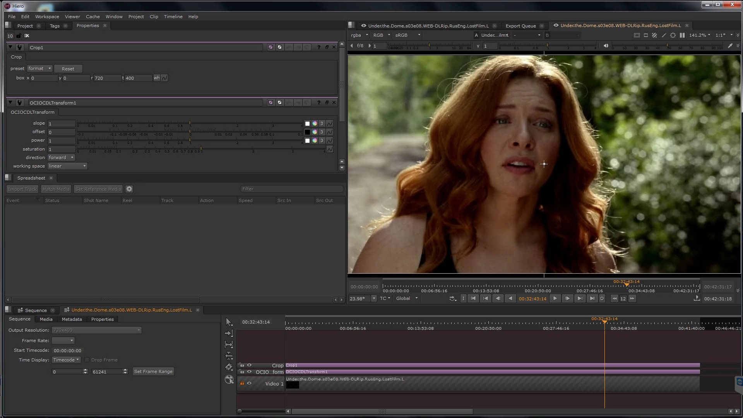This screenshot has width=743, height=418.
Task: Select the arrow multi-tool in timeline
Action: pyautogui.click(x=229, y=322)
